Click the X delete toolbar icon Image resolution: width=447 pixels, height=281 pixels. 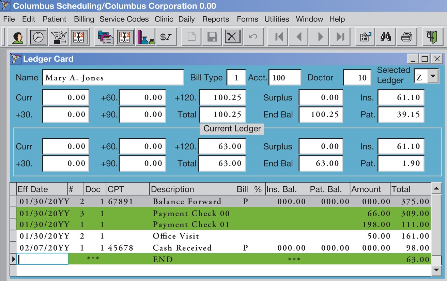click(x=232, y=37)
